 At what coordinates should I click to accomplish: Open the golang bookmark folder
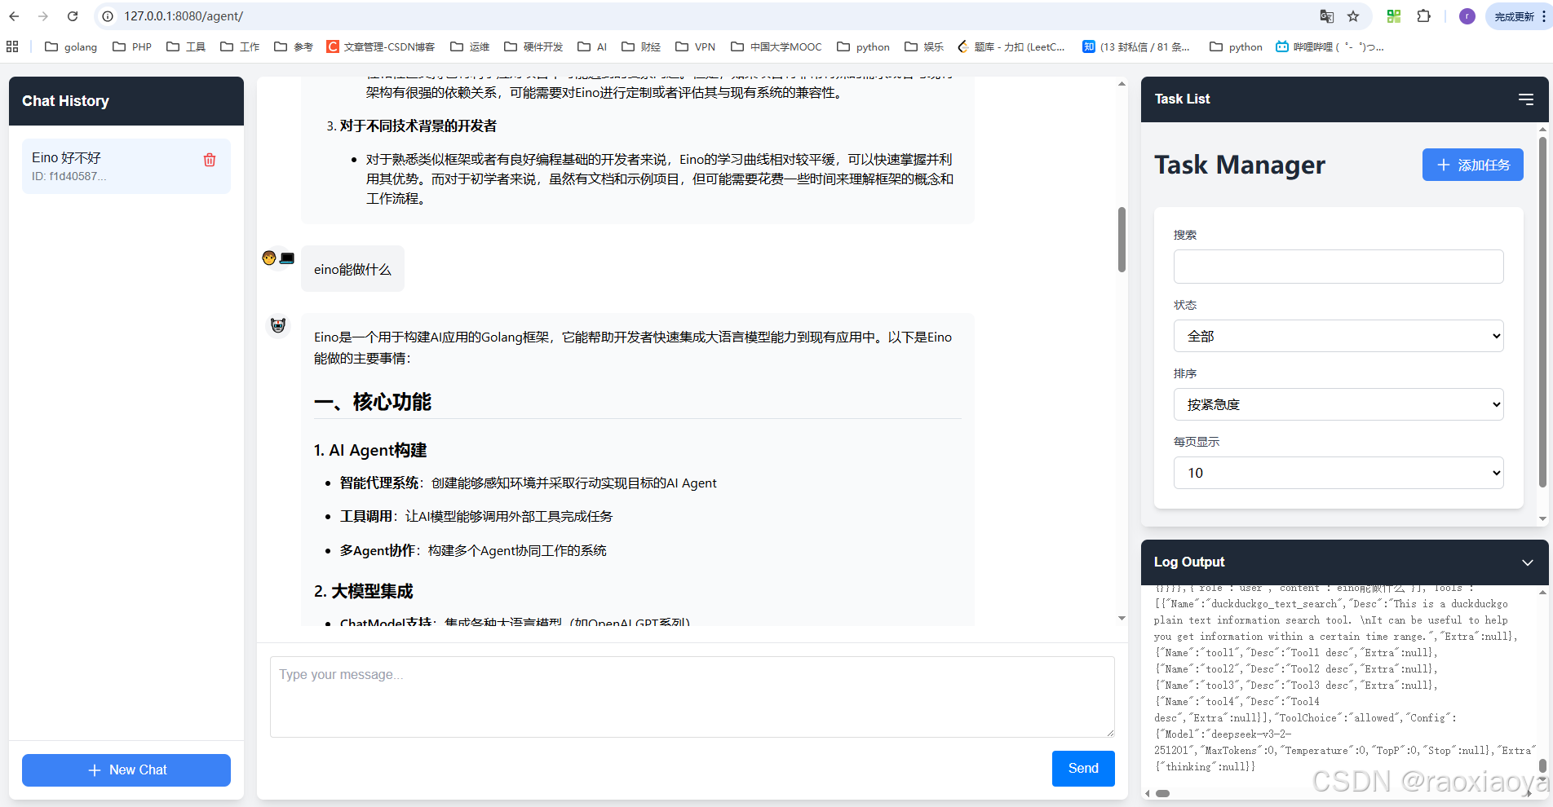click(x=71, y=46)
